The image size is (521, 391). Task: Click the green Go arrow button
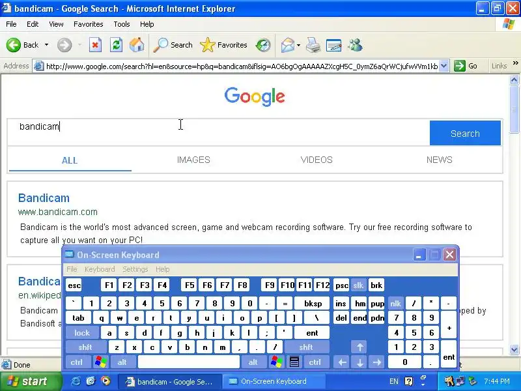(460, 66)
